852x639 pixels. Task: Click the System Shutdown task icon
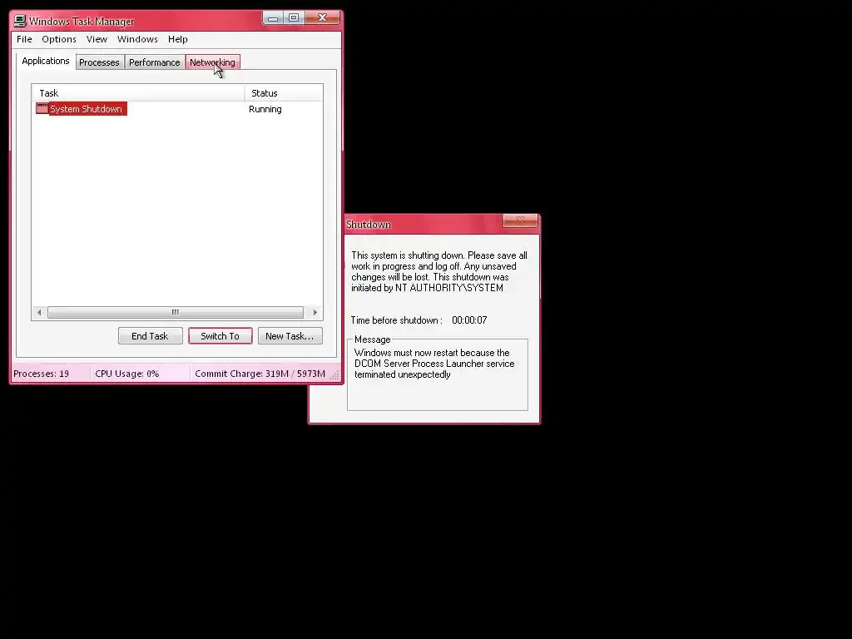pos(42,109)
